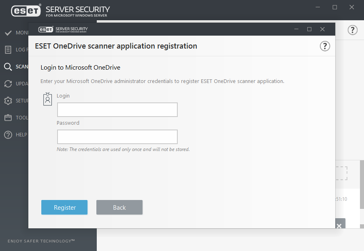Click 'Login to Microsoft OneDrive' heading
Viewport: 364px width, 251px height.
point(80,68)
